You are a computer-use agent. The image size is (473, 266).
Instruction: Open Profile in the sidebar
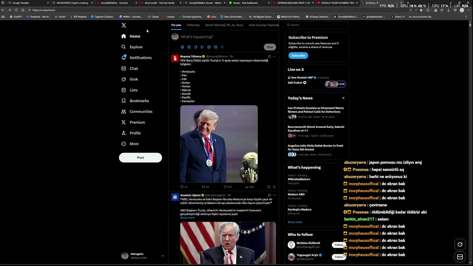tap(131, 133)
